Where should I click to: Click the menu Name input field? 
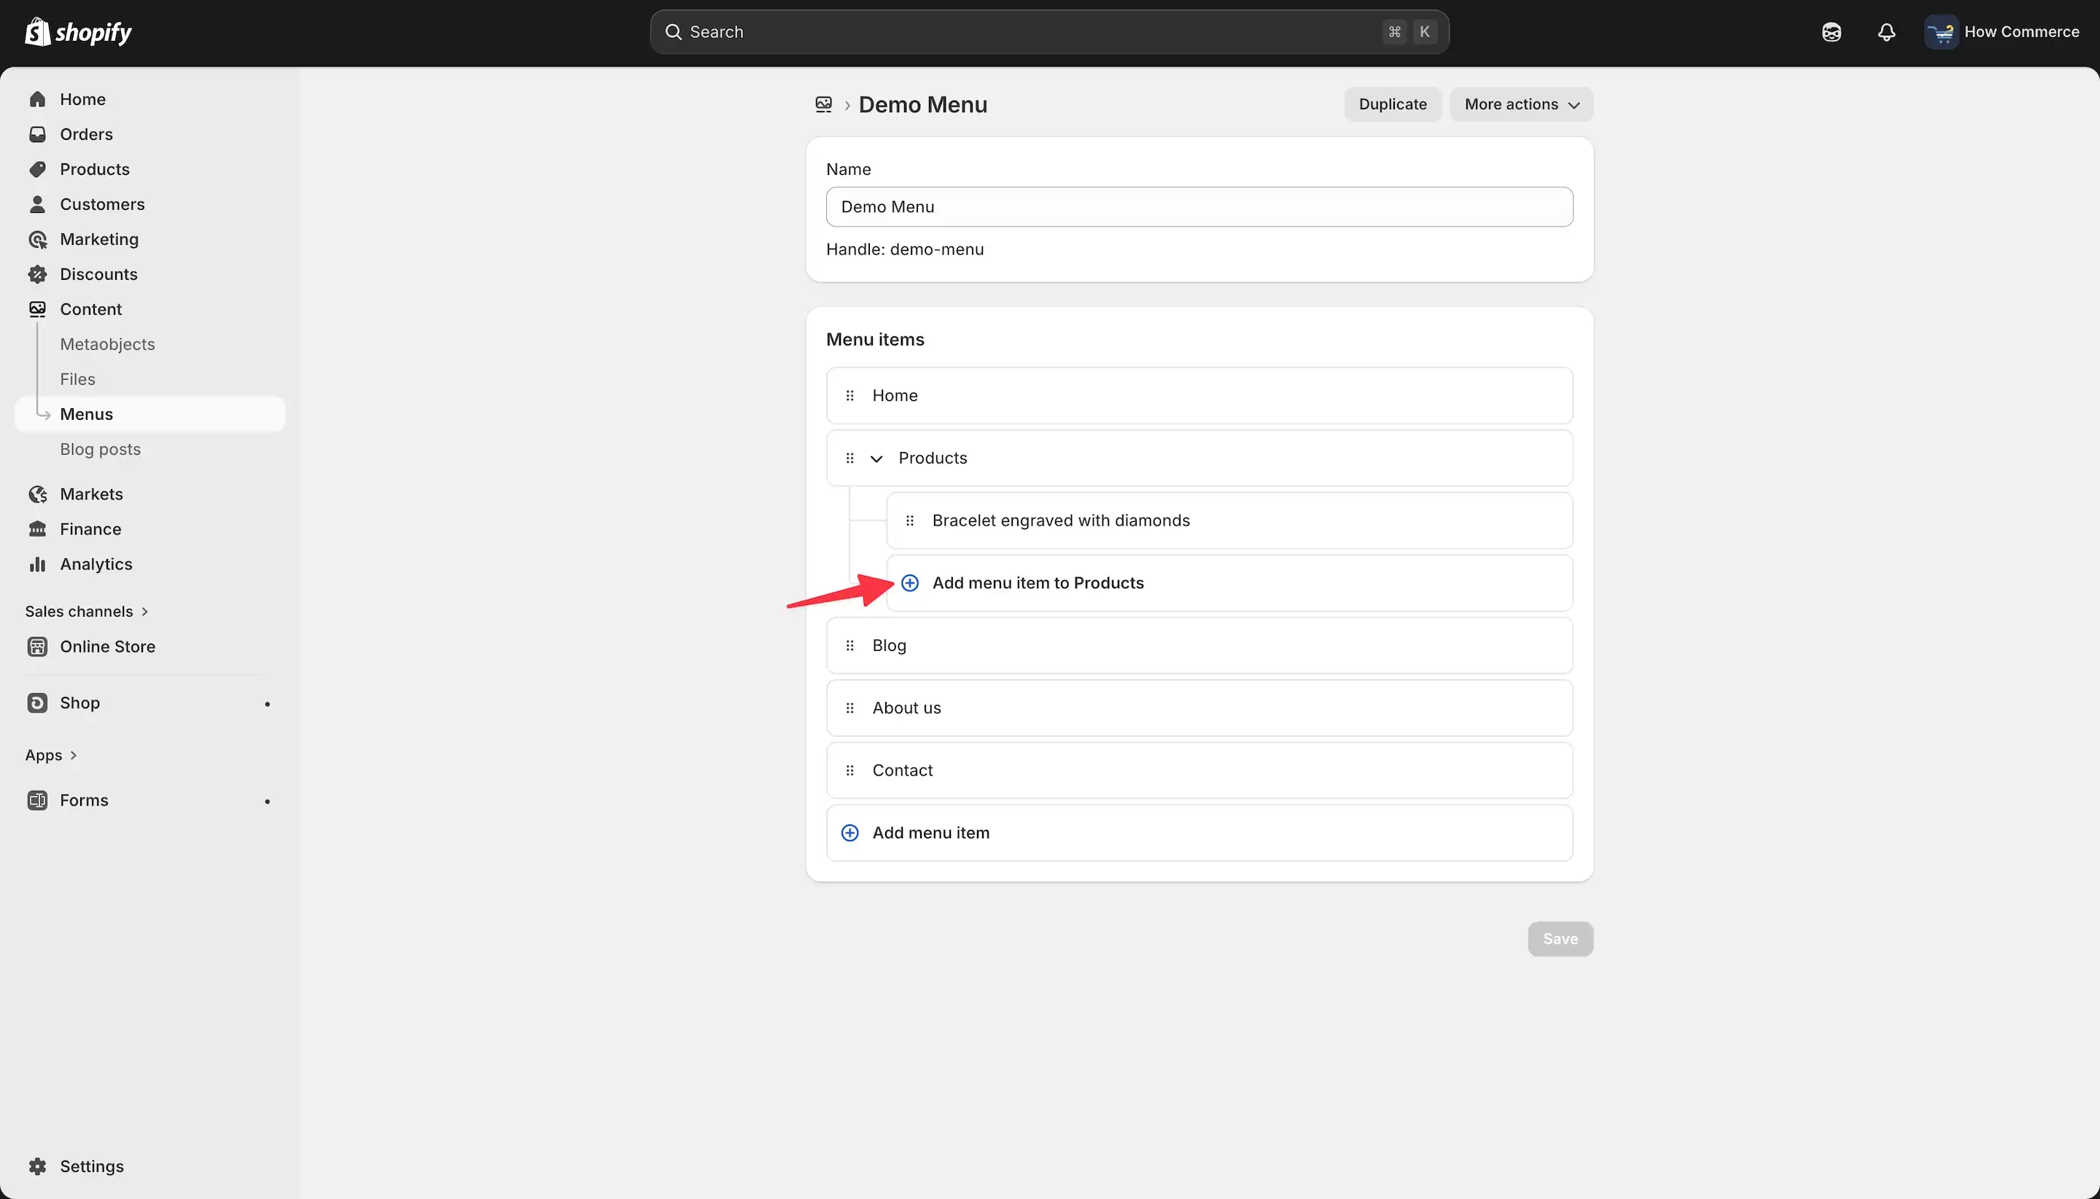coord(1199,207)
